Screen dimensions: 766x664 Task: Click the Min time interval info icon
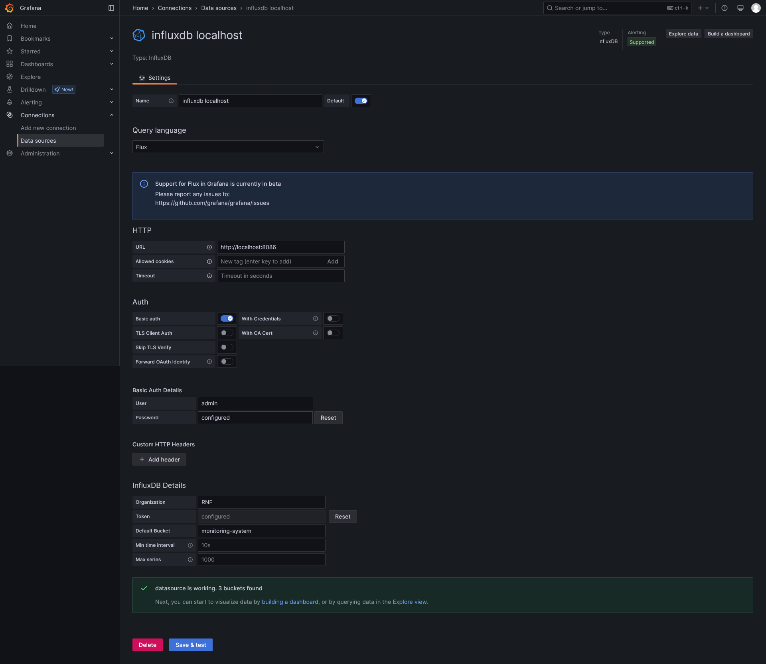pyautogui.click(x=190, y=545)
